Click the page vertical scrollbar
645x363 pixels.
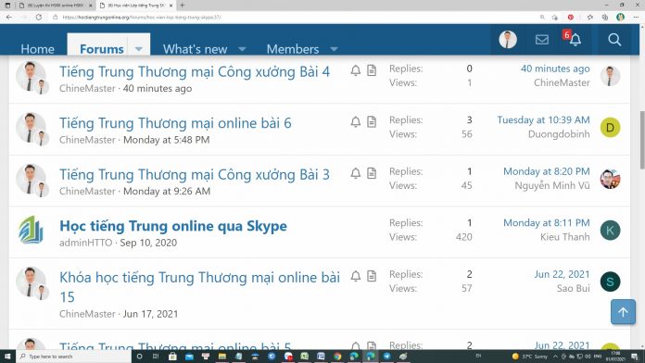[x=641, y=140]
